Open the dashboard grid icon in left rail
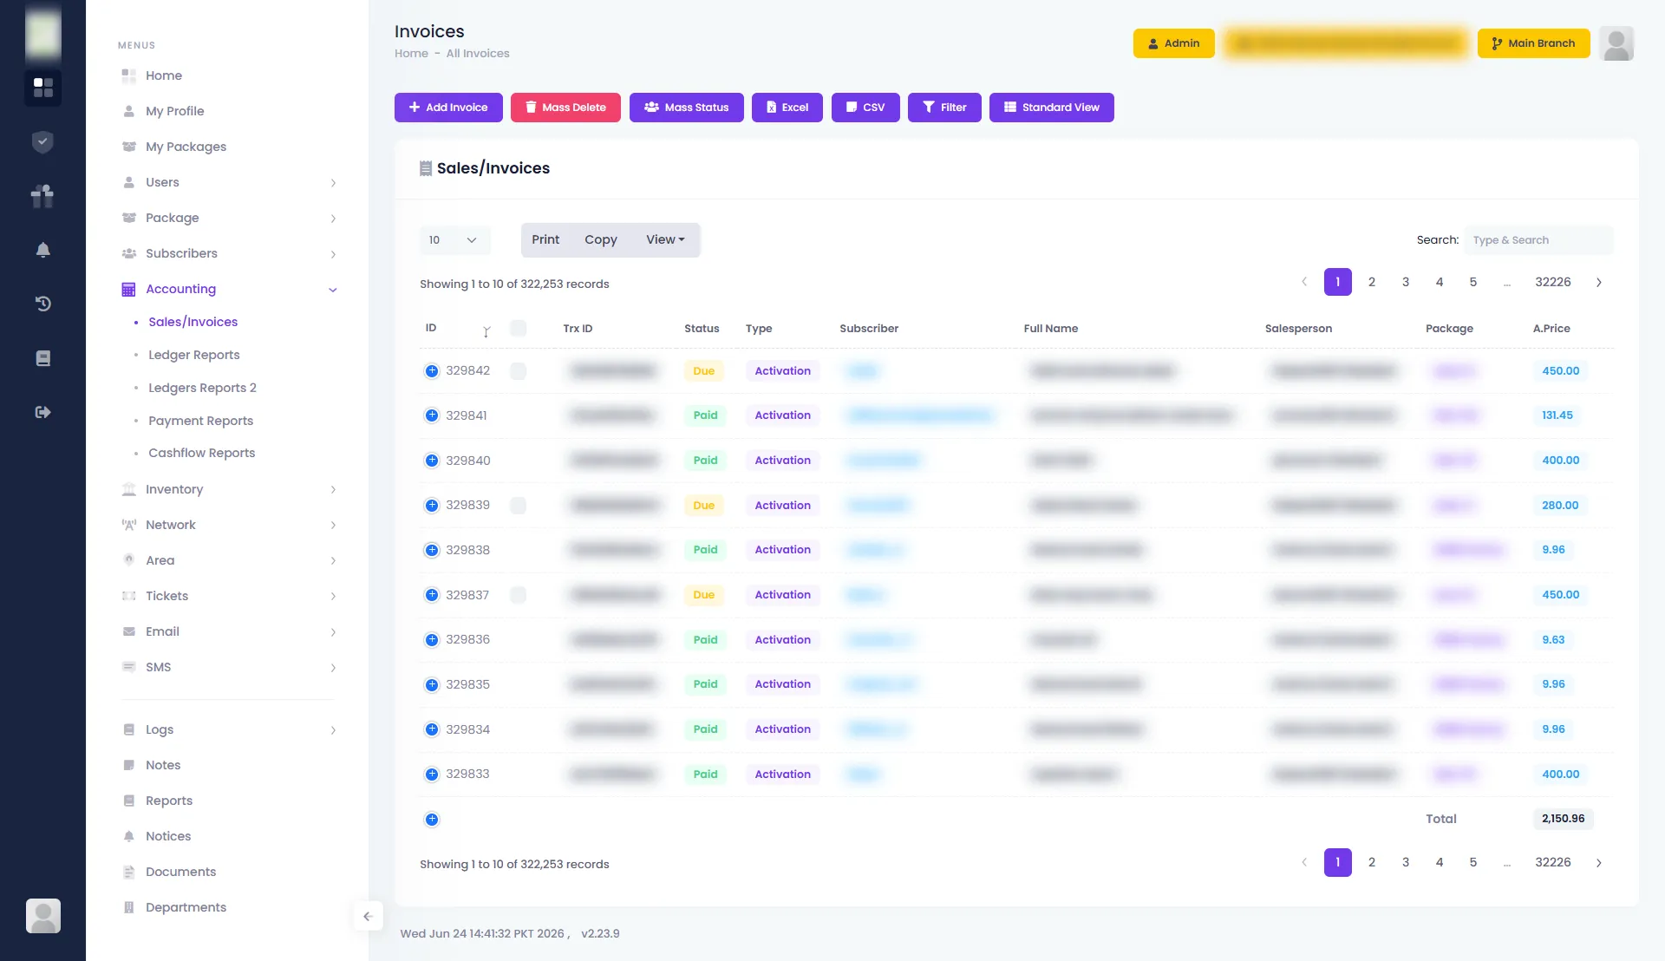The height and width of the screenshot is (961, 1665). coord(42,88)
